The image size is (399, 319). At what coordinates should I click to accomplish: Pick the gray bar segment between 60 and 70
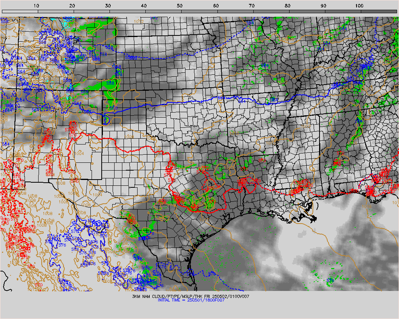pos(235,11)
